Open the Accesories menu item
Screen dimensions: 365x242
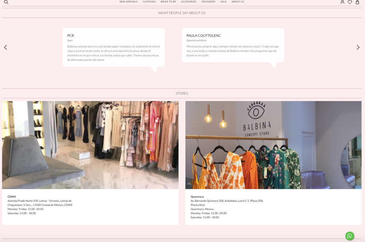pyautogui.click(x=189, y=2)
